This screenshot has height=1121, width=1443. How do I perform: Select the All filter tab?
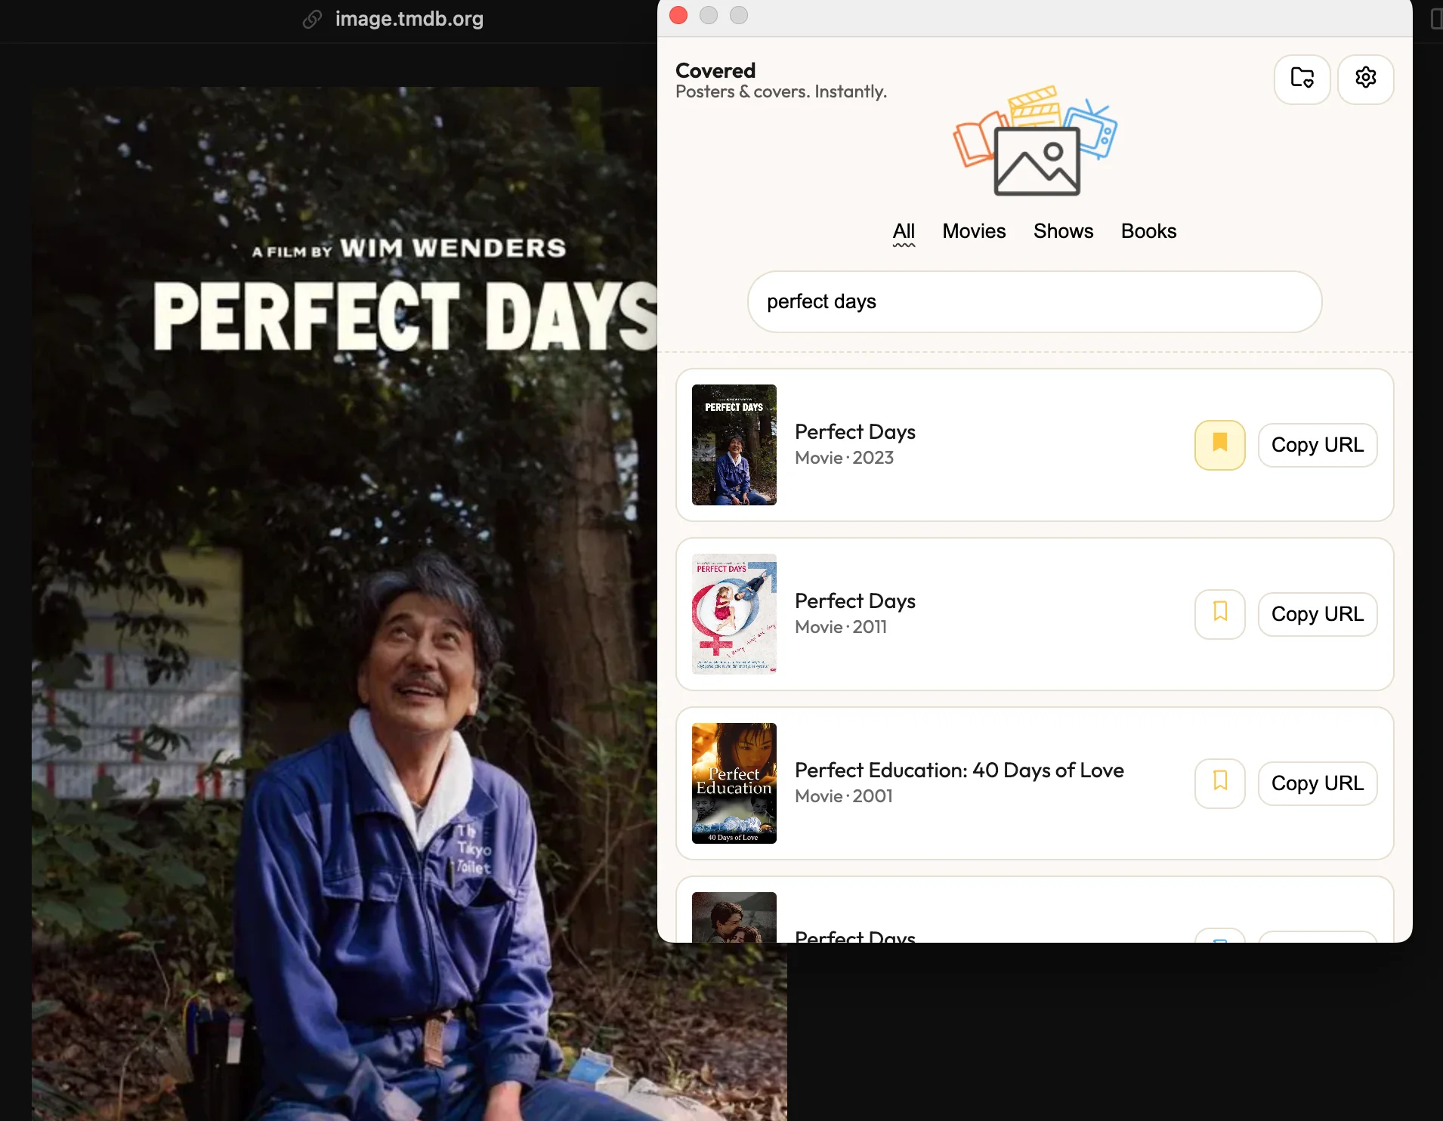pyautogui.click(x=904, y=231)
